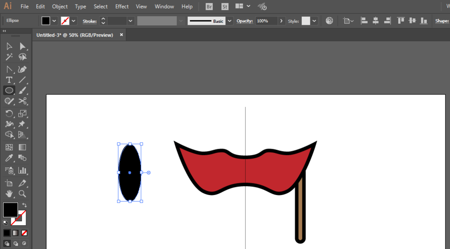Click the Stroke label link

90,21
